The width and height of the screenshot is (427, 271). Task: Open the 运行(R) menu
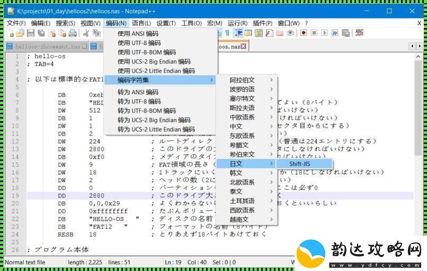(x=237, y=23)
